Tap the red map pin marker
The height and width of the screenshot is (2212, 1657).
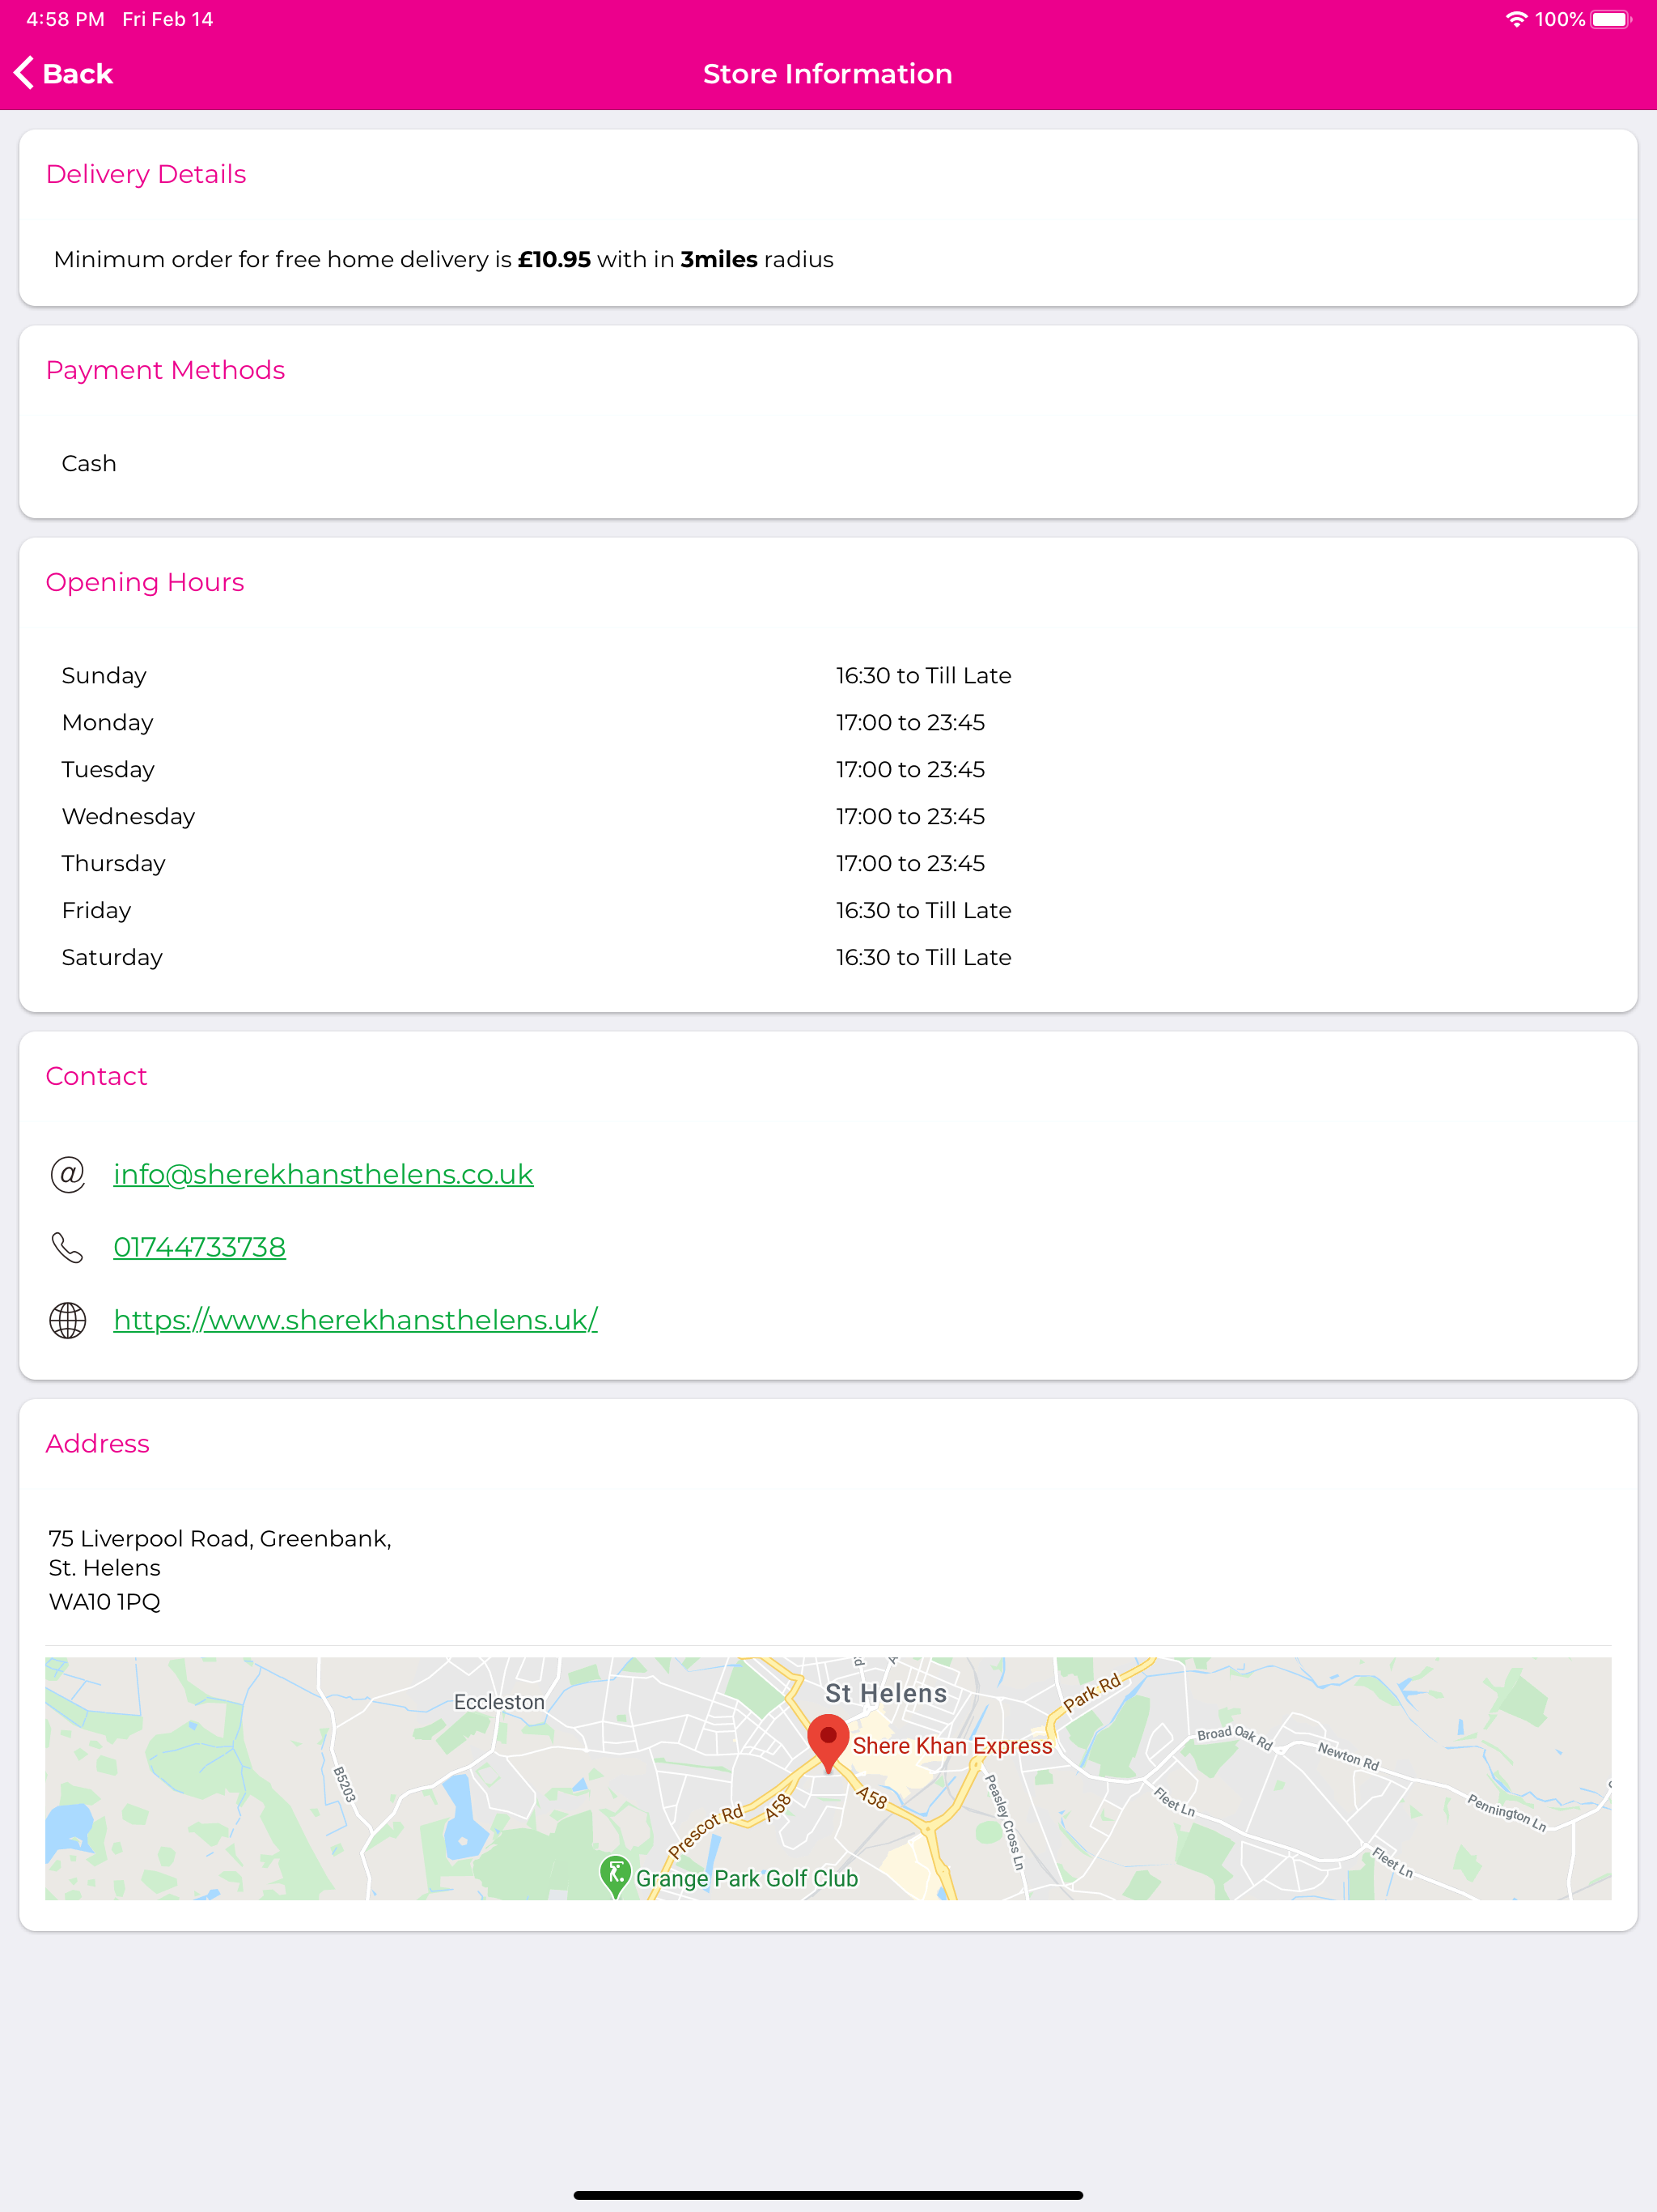point(828,1743)
